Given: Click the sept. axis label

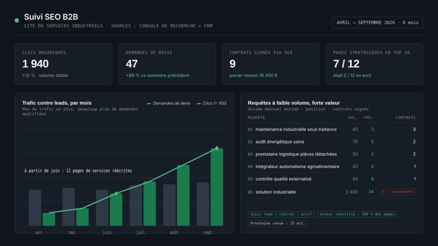Looking at the screenshot, I should click(x=208, y=232).
